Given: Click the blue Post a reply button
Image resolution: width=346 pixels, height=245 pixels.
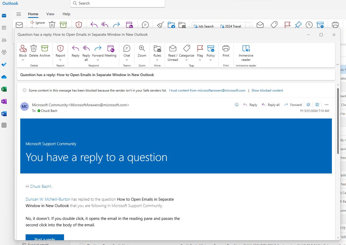Looking at the screenshot, I should (45, 237).
